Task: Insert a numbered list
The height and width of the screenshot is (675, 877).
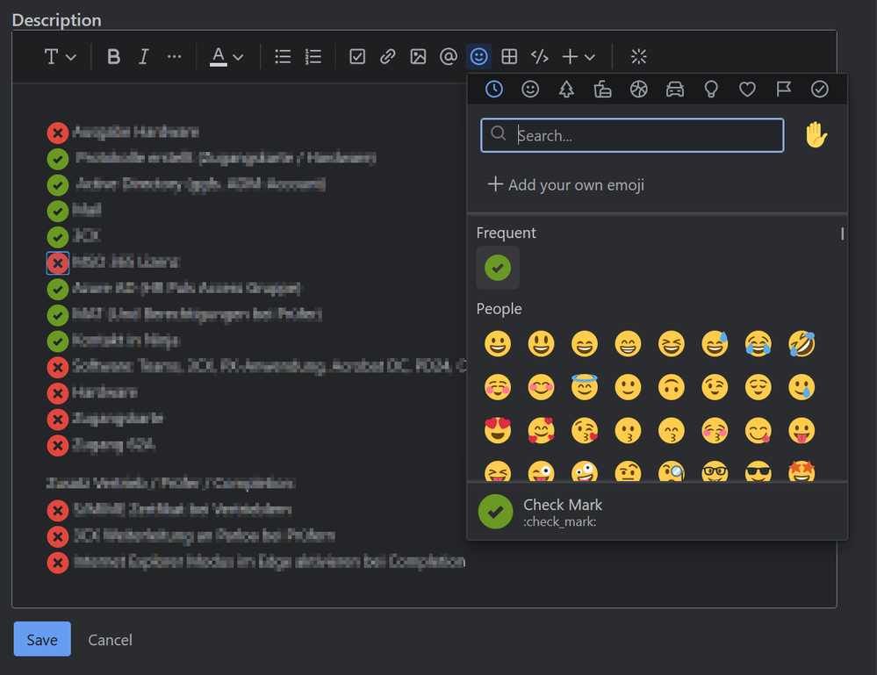Action: tap(313, 57)
